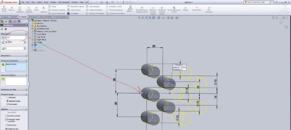Click the Faces to Pattern selection box

tap(16, 81)
